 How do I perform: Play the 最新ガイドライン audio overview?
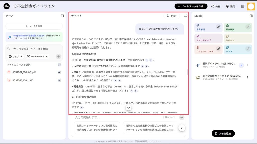pos(241,65)
